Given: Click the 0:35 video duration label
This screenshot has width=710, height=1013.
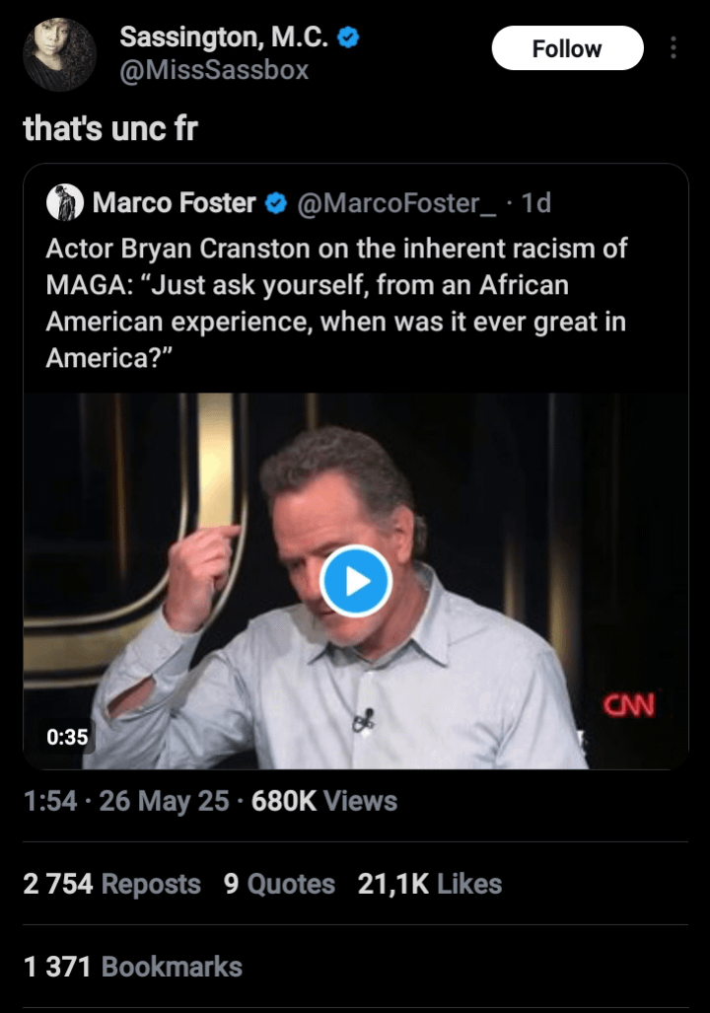Looking at the screenshot, I should click(67, 737).
